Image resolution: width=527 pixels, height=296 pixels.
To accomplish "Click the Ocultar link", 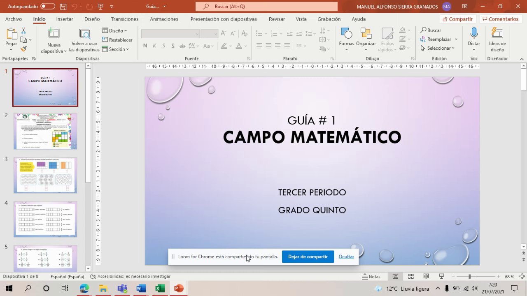I will tap(346, 257).
